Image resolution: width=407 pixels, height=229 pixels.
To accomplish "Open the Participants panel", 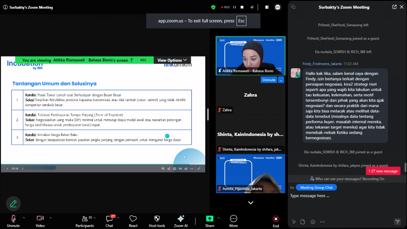I will point(85,221).
